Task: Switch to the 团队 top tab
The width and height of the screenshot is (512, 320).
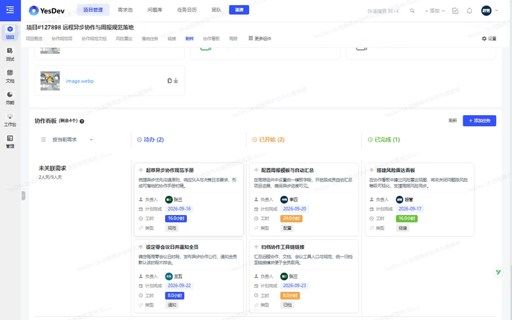Action: coord(216,10)
